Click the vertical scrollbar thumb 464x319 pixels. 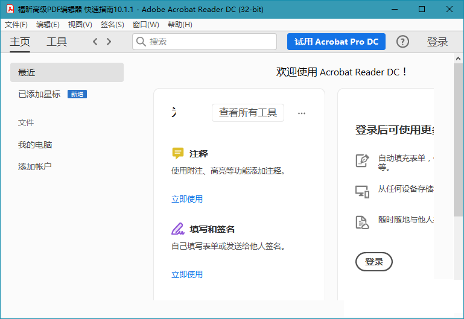click(x=458, y=140)
